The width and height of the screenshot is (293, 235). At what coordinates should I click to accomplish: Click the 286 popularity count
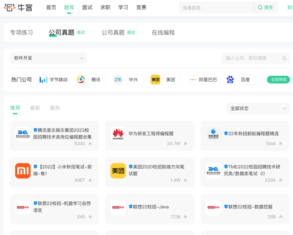click(272, 217)
